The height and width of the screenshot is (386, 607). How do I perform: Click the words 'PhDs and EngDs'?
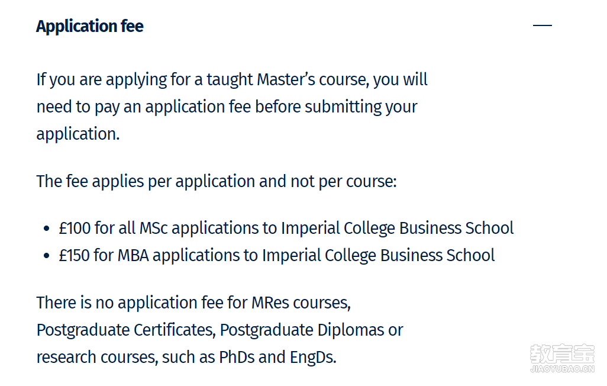(x=277, y=358)
